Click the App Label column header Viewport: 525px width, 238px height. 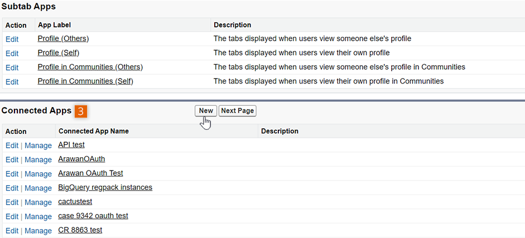tap(54, 25)
